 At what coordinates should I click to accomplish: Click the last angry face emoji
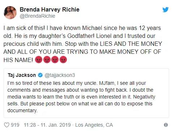(x=63, y=60)
